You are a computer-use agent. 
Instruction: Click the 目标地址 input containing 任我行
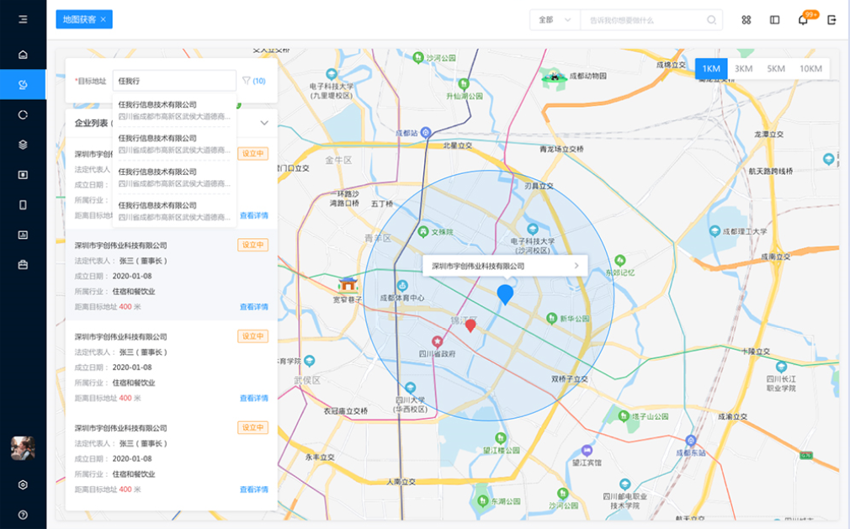[x=174, y=81]
